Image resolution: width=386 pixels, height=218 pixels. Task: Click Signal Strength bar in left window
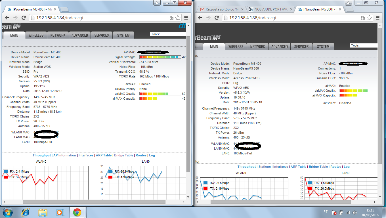pos(160,57)
